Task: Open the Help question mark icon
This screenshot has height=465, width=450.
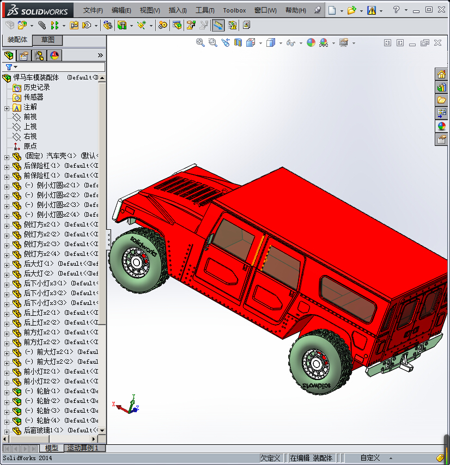Action: [x=396, y=10]
